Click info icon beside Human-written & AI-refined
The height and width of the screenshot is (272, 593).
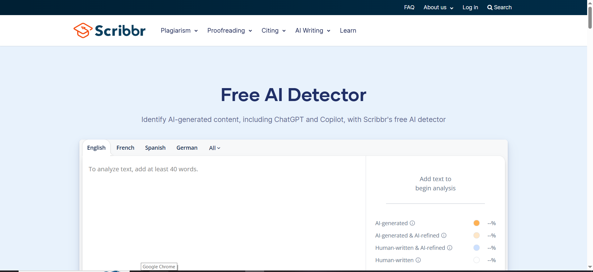pos(450,248)
